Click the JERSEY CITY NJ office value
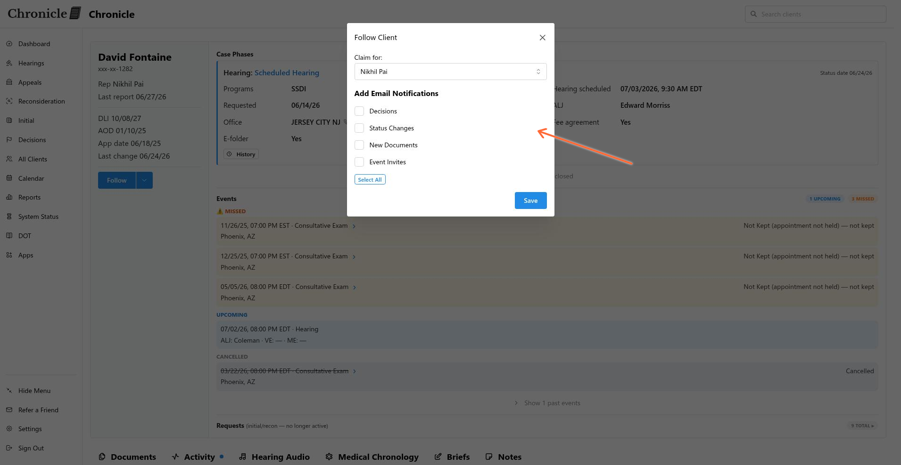The image size is (901, 465). coord(315,122)
